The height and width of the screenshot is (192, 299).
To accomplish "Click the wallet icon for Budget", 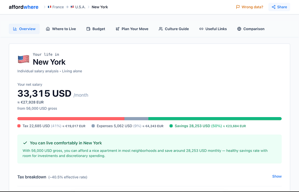I will (88, 29).
